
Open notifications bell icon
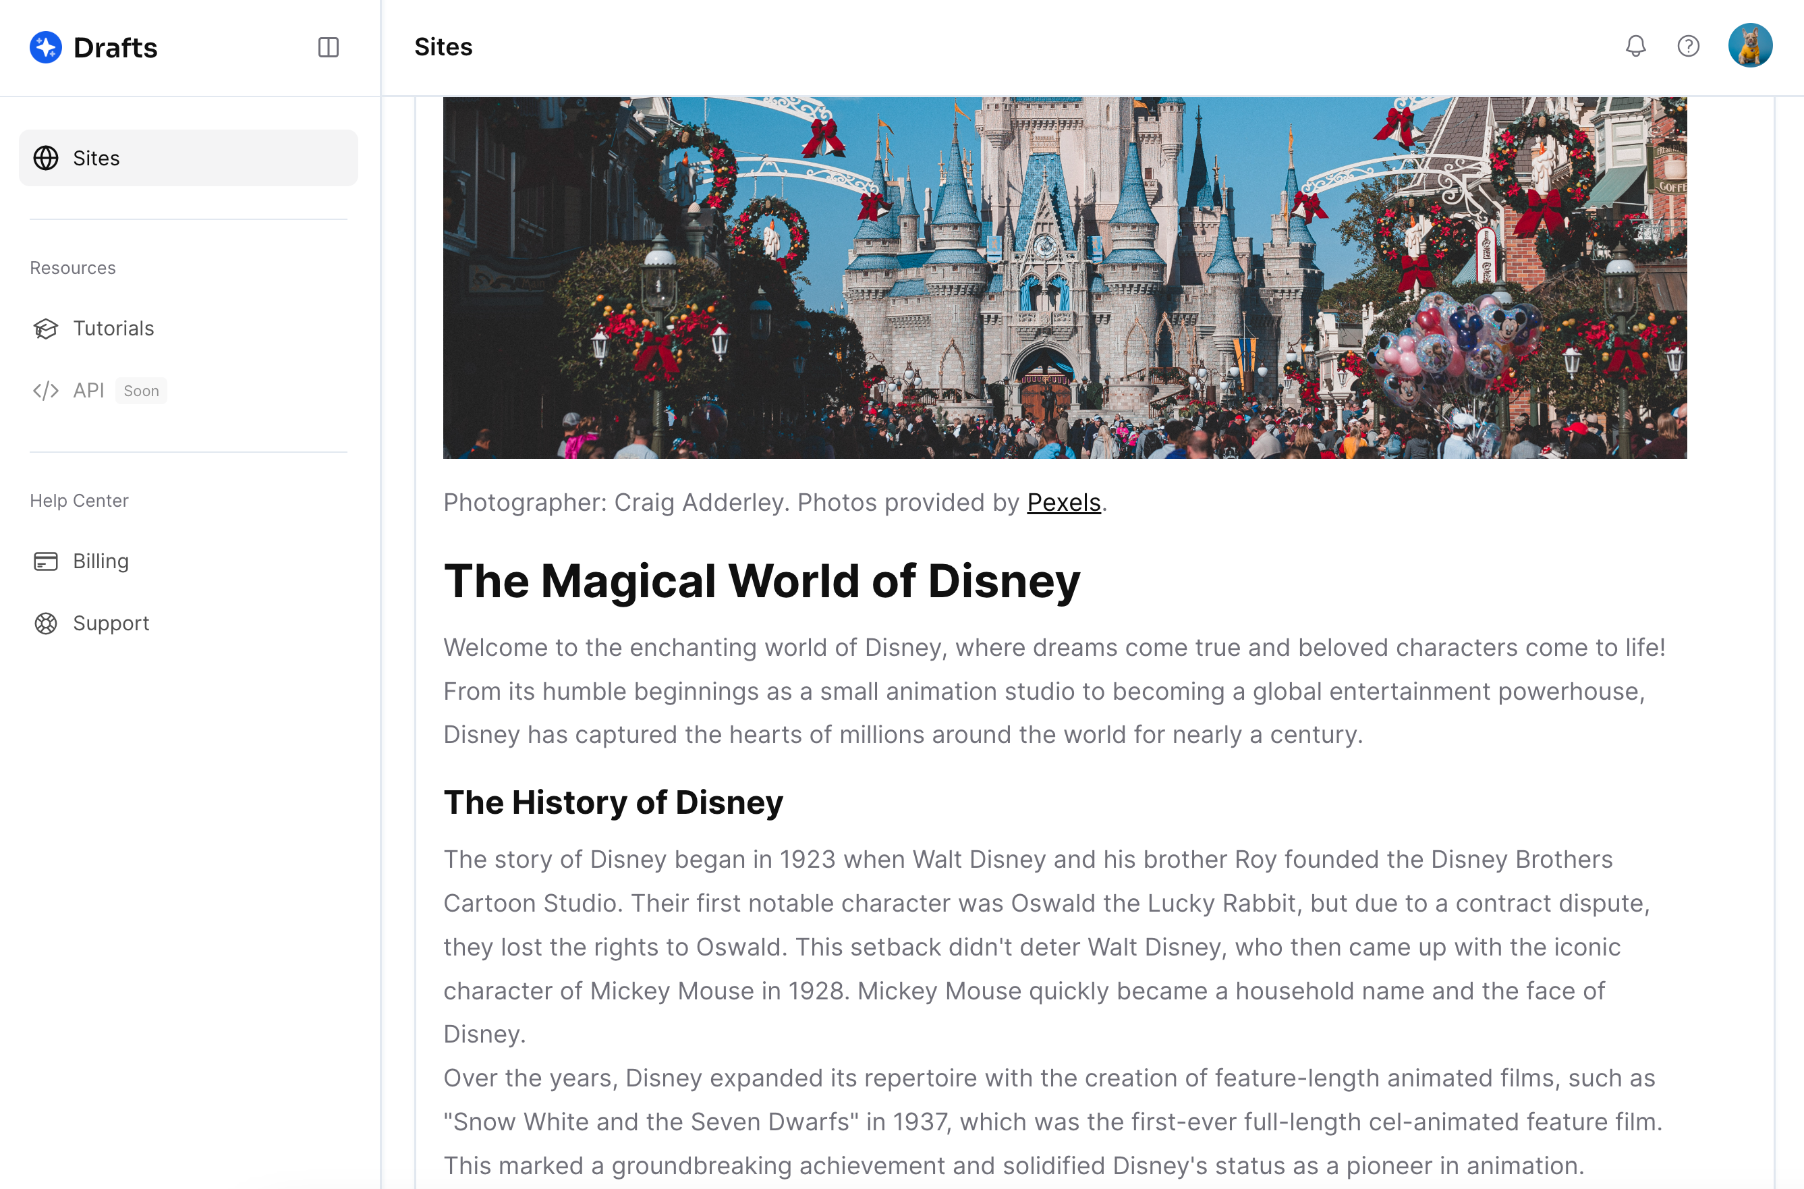click(1636, 47)
